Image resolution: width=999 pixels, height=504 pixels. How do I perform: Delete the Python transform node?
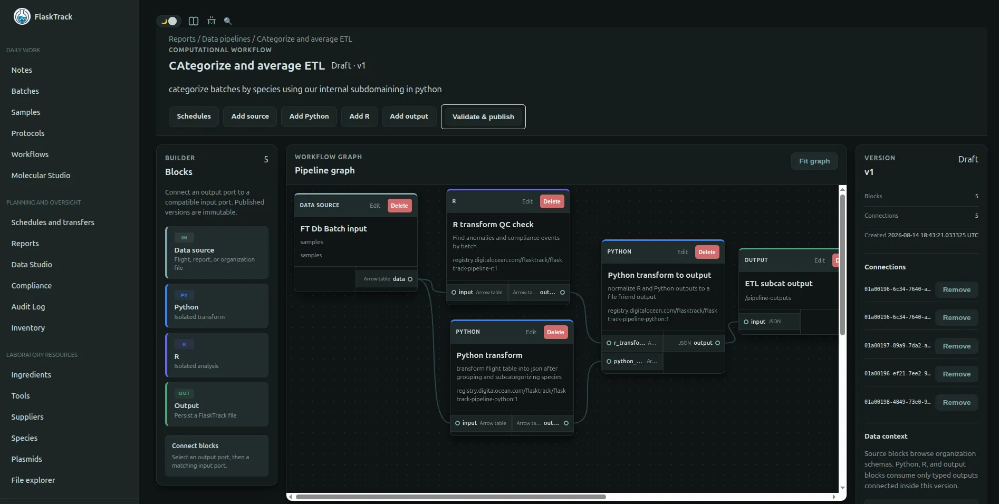click(555, 332)
